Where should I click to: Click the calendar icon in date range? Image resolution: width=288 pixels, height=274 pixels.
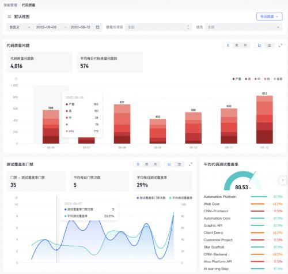(x=97, y=27)
